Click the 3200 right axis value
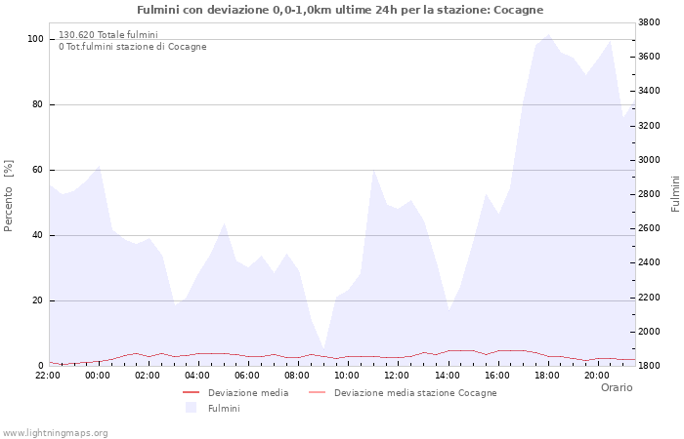 [649, 126]
